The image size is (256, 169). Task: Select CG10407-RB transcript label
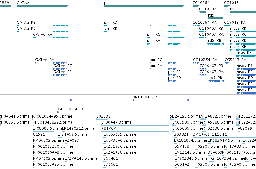pyautogui.click(x=211, y=29)
